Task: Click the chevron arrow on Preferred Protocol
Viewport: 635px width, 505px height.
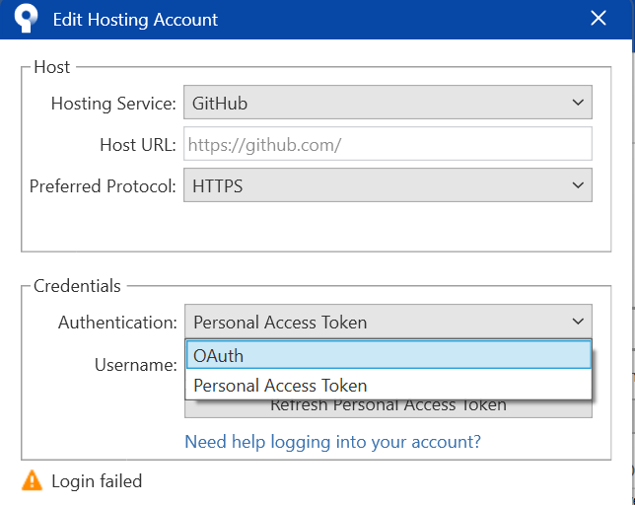Action: point(577,184)
